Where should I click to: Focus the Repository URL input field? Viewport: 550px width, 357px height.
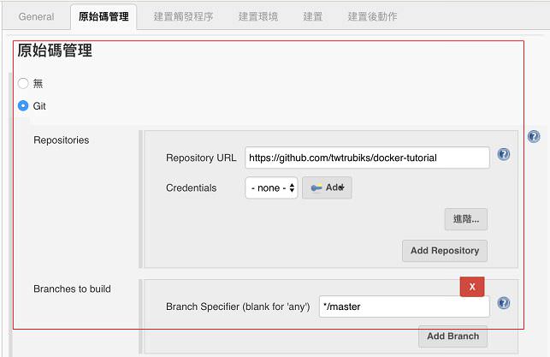pyautogui.click(x=367, y=158)
